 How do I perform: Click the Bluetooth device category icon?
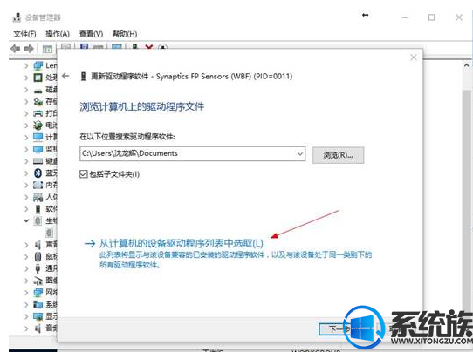click(38, 173)
